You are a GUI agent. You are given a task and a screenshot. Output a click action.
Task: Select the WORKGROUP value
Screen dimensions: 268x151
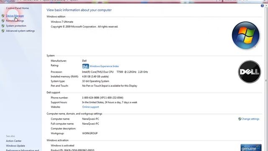point(90,133)
